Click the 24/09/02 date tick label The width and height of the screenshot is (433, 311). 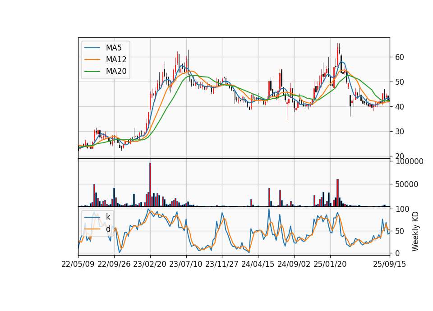pyautogui.click(x=294, y=264)
